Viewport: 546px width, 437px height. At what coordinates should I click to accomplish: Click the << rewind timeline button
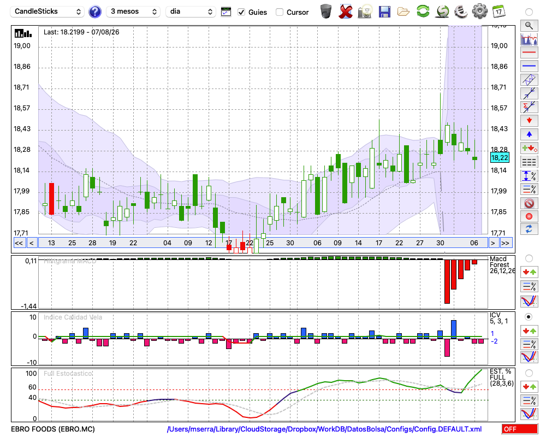[x=19, y=243]
